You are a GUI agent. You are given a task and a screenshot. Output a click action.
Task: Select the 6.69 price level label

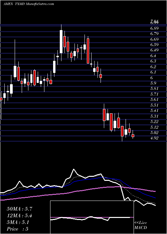154,39
